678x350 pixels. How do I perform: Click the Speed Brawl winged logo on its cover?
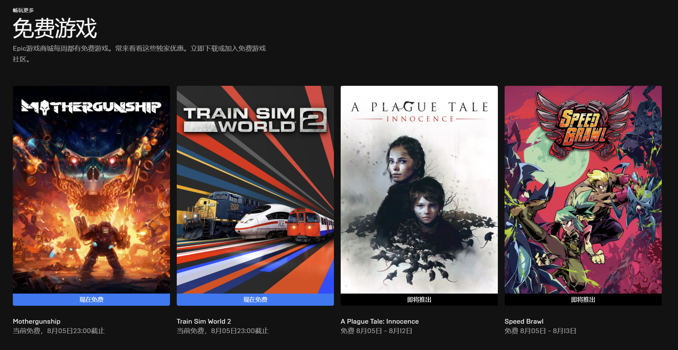[x=583, y=125]
